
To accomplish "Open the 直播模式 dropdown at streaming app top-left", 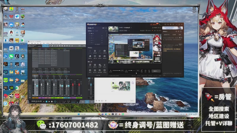I will 90,28.
